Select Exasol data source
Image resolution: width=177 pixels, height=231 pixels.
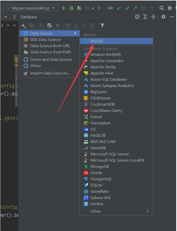[116, 117]
